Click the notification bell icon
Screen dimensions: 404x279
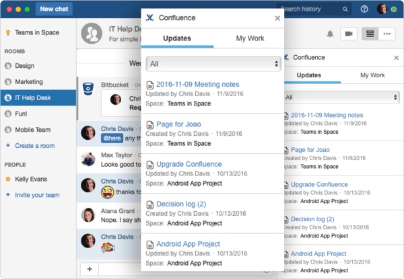coord(330,34)
